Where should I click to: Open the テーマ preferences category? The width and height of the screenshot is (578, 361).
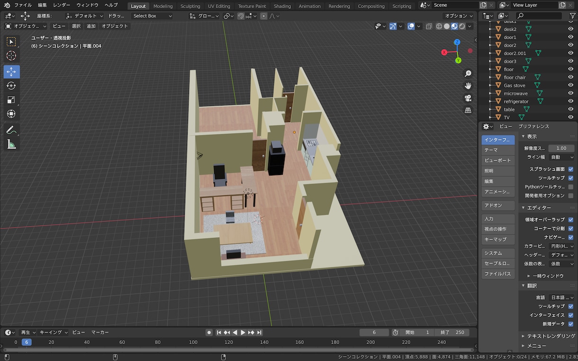coord(498,150)
